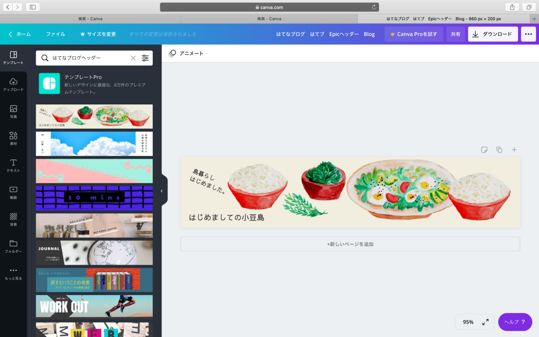Click the design title in header

[x=325, y=34]
